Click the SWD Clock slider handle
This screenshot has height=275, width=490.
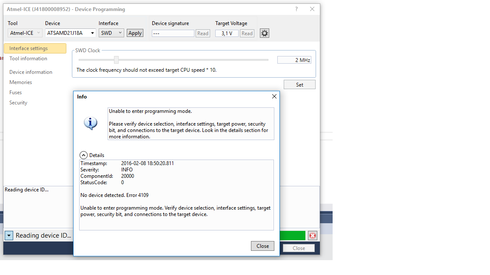(116, 59)
